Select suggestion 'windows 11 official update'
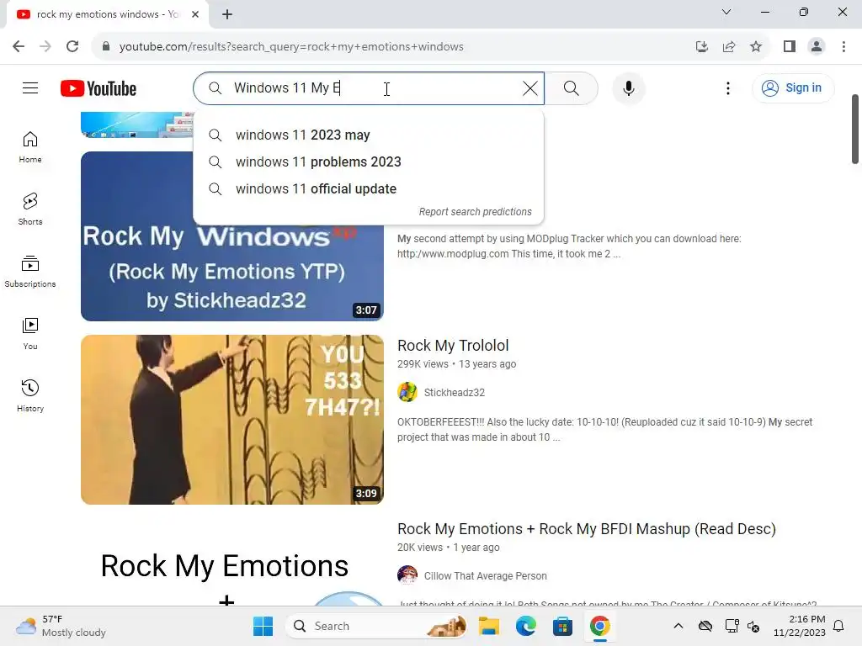The width and height of the screenshot is (862, 646). click(369, 189)
